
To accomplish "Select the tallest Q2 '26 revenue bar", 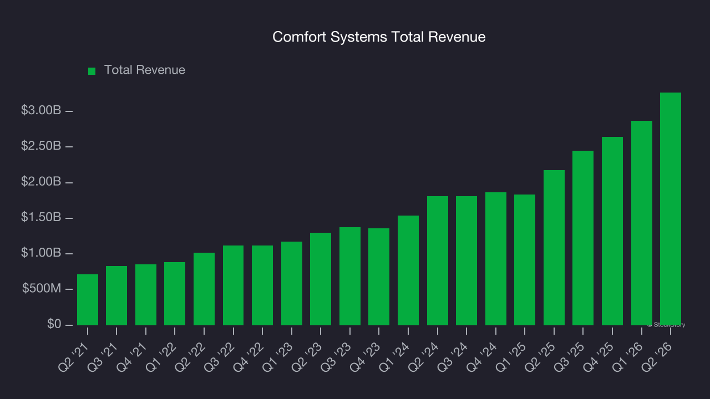I will (x=671, y=209).
